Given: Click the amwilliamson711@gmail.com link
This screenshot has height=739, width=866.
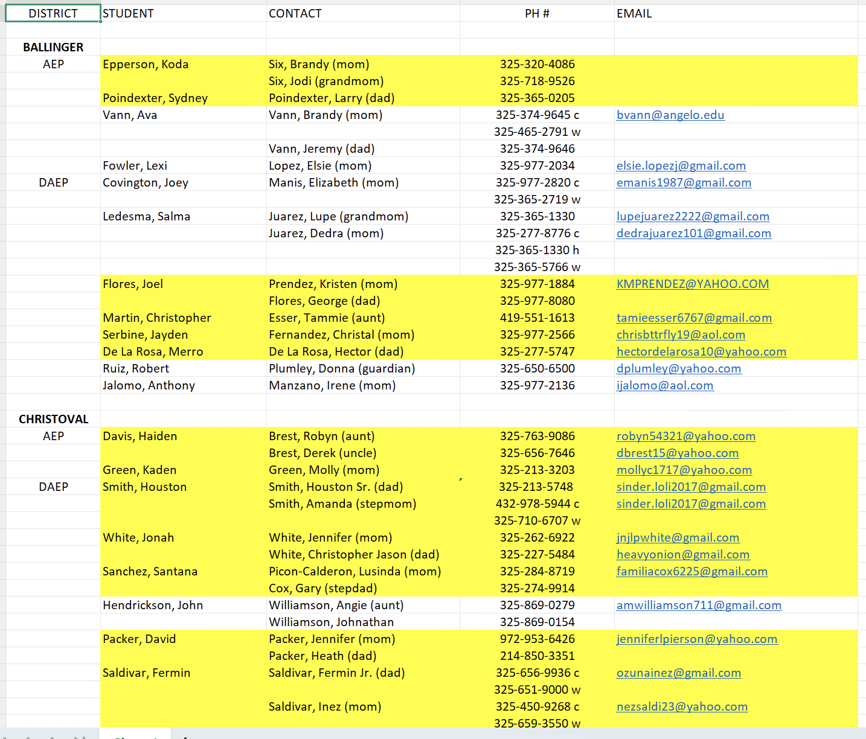Looking at the screenshot, I should click(x=699, y=605).
